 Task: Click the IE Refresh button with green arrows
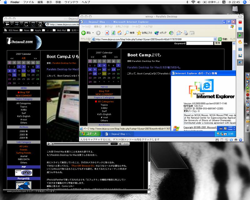[x=113, y=33]
